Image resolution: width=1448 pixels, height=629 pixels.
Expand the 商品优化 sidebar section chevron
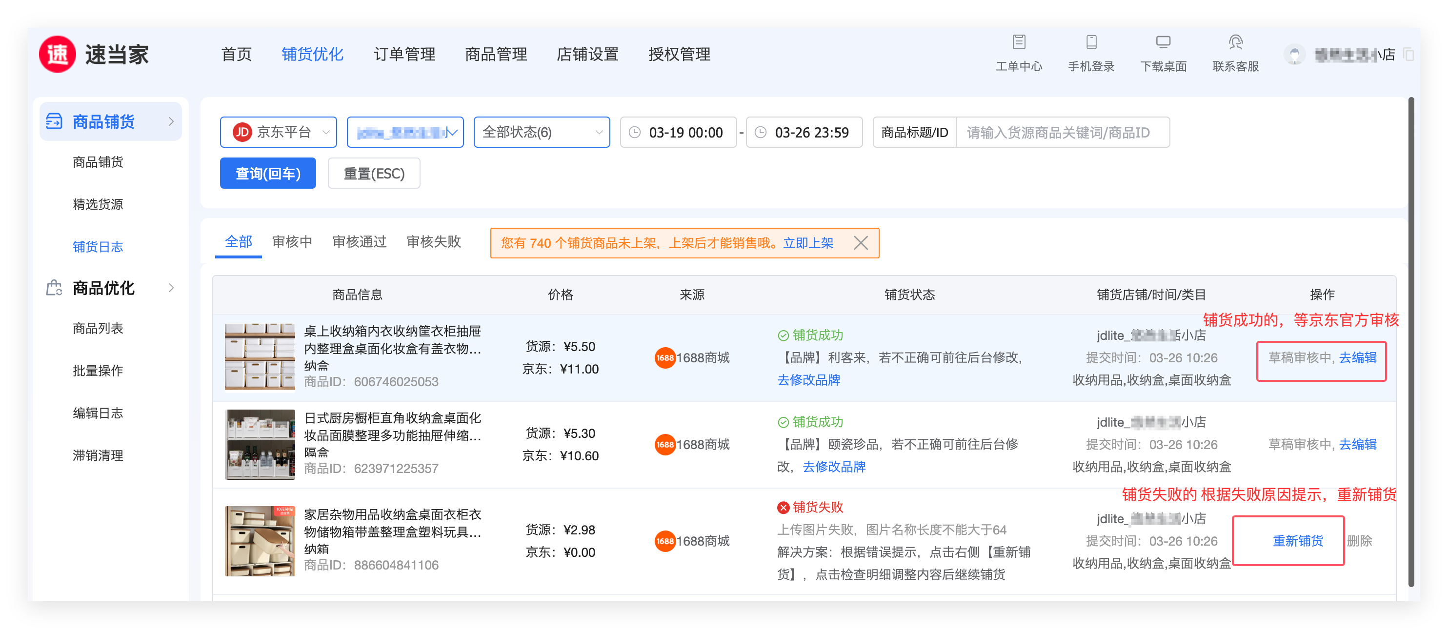(171, 288)
